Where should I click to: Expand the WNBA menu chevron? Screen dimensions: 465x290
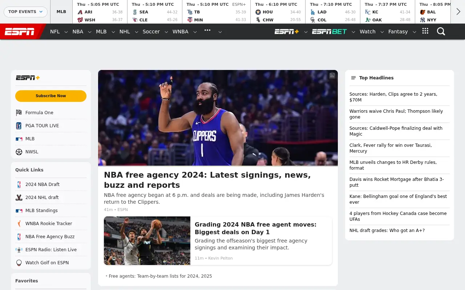point(195,32)
